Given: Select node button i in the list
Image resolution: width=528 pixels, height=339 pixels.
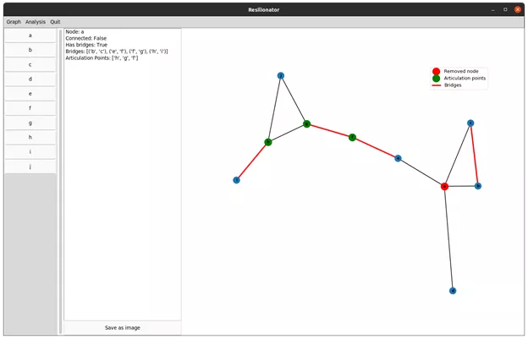Looking at the screenshot, I should tap(30, 151).
